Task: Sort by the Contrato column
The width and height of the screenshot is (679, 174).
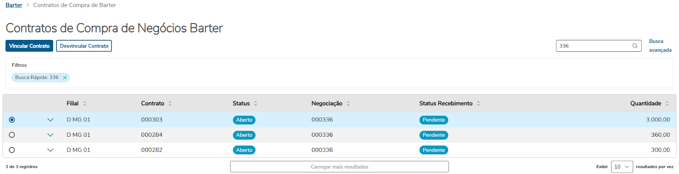Action: 170,104
